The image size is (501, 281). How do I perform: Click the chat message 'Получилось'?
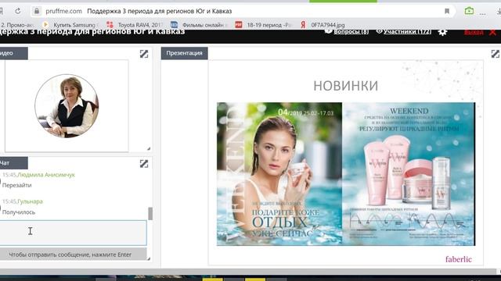pyautogui.click(x=19, y=212)
